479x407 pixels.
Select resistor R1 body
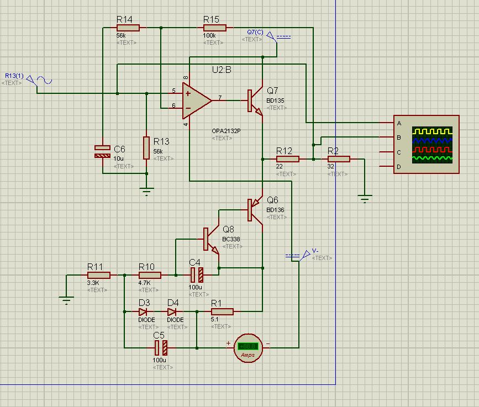point(222,311)
